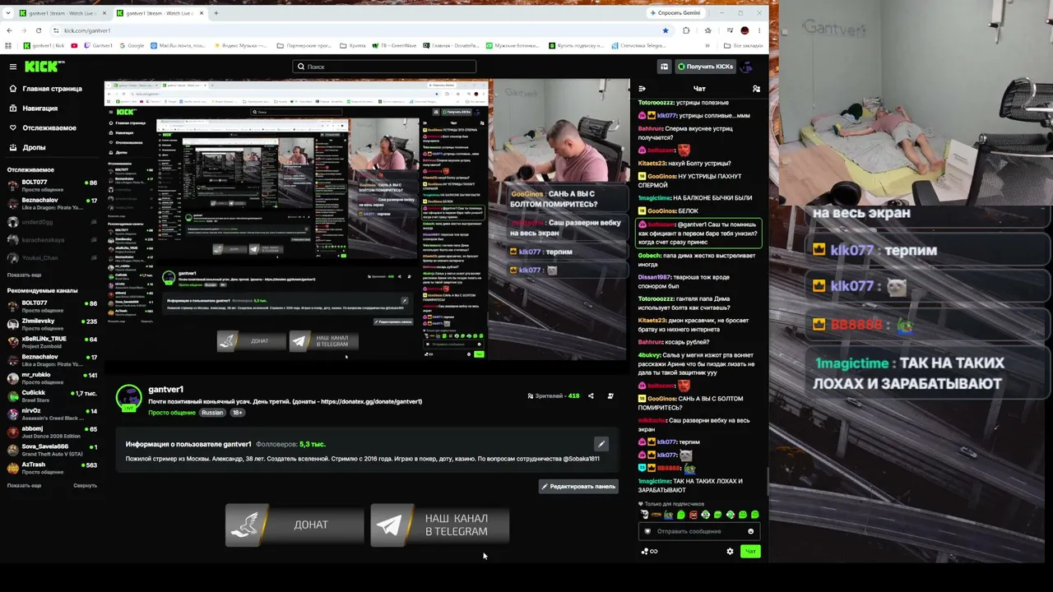Viewport: 1053px width, 592px height.
Task: Open karachenskaya followed channel
Action: pos(52,240)
